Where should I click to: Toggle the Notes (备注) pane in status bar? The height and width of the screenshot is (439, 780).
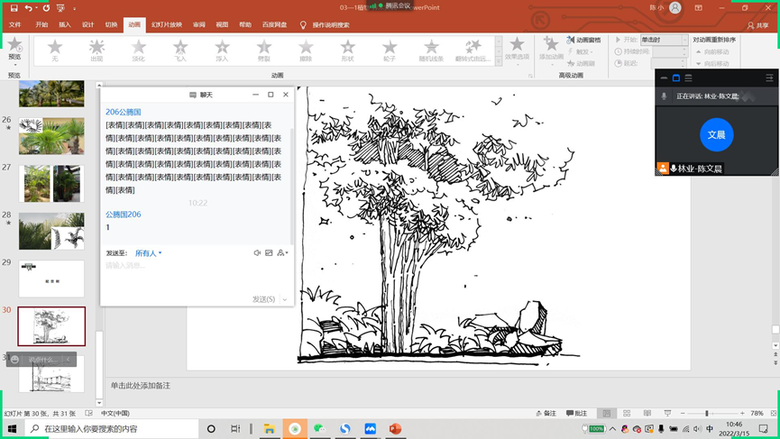(x=546, y=414)
